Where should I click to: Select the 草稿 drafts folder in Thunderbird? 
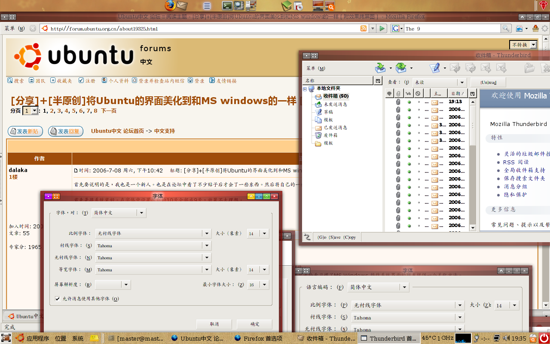tap(328, 112)
